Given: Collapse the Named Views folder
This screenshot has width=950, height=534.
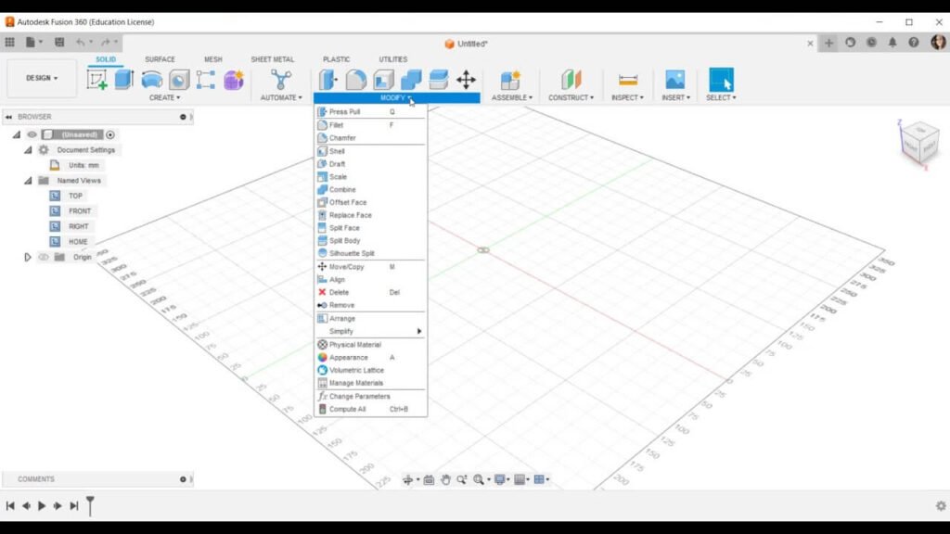Looking at the screenshot, I should [x=28, y=181].
